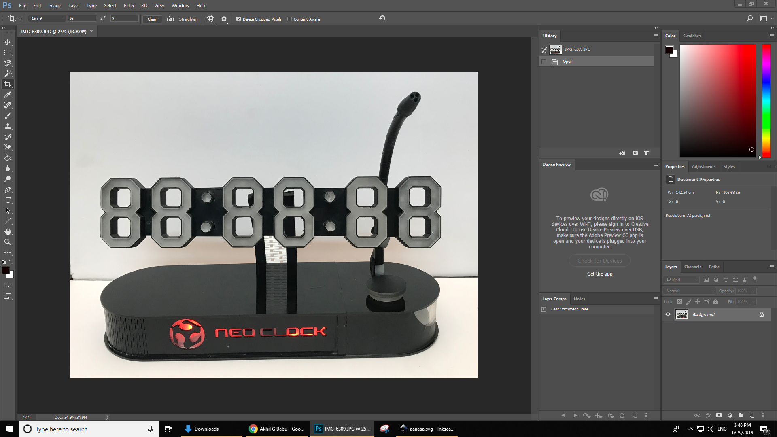The image size is (777, 437).
Task: Enable the Content-Aware checkbox
Action: (289, 19)
